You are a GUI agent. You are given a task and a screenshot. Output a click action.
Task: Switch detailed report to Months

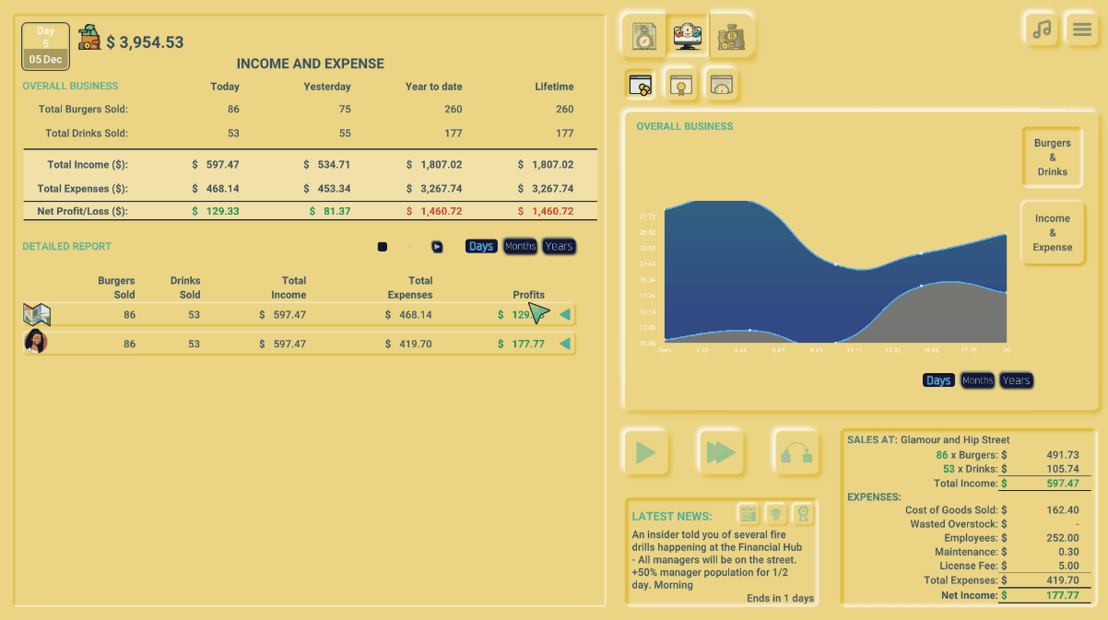(x=520, y=246)
